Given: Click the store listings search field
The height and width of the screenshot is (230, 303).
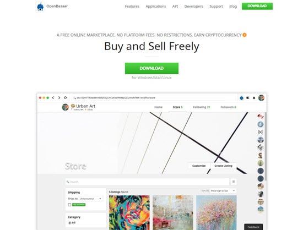Looking at the screenshot, I should 147,182.
